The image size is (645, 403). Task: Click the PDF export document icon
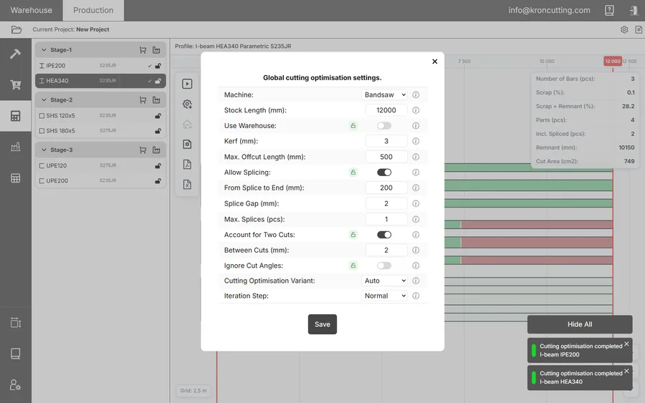[187, 165]
